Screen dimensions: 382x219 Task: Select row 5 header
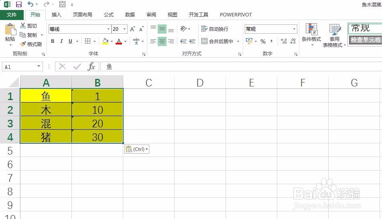click(10, 151)
